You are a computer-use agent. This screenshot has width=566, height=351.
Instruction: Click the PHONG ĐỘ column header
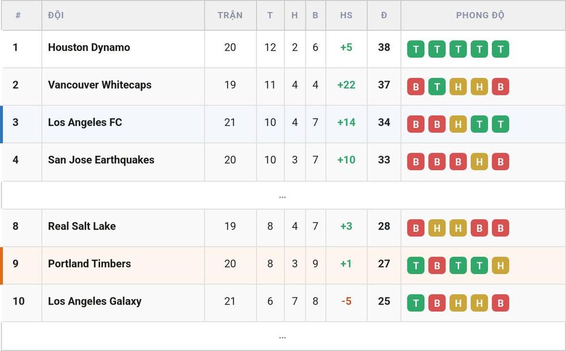(x=480, y=15)
